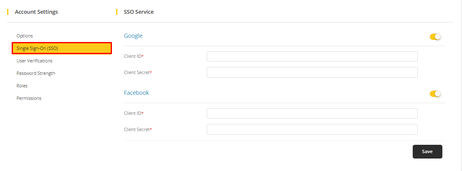Click Client ID label under Google
Image resolution: width=462 pixels, height=171 pixels.
[x=134, y=56]
